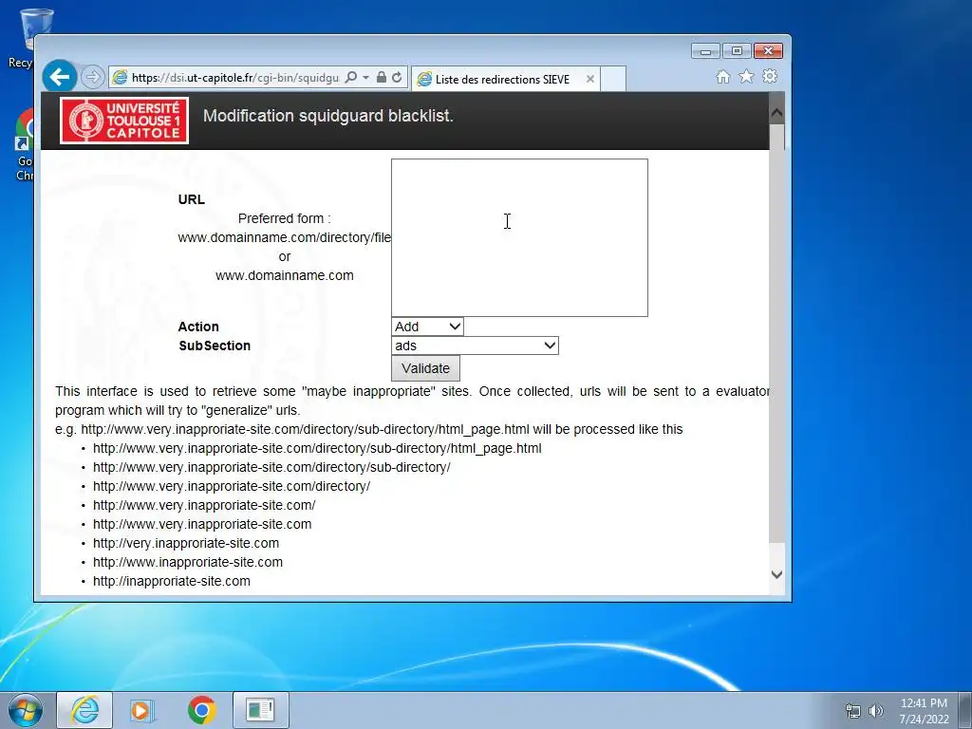The width and height of the screenshot is (972, 729).
Task: Open the IE Home icon
Action: [x=722, y=77]
